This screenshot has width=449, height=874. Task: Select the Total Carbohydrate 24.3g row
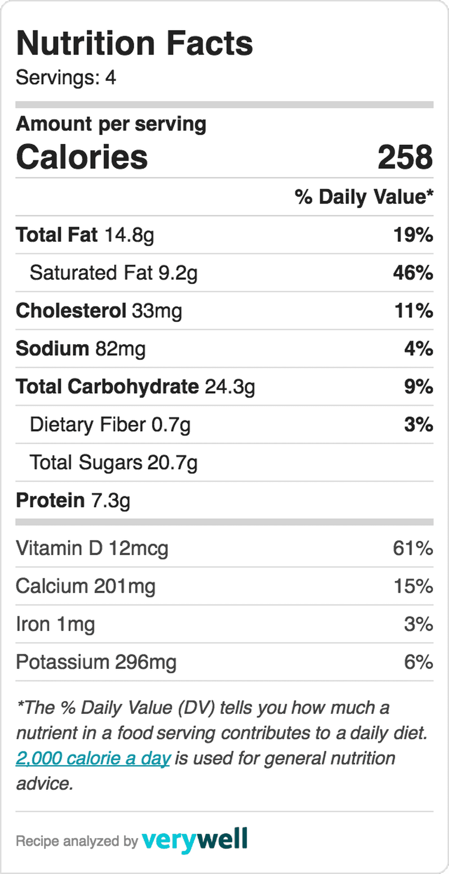point(224,387)
